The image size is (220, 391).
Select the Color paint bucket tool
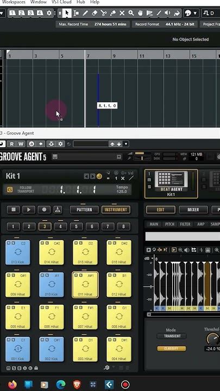(177, 13)
